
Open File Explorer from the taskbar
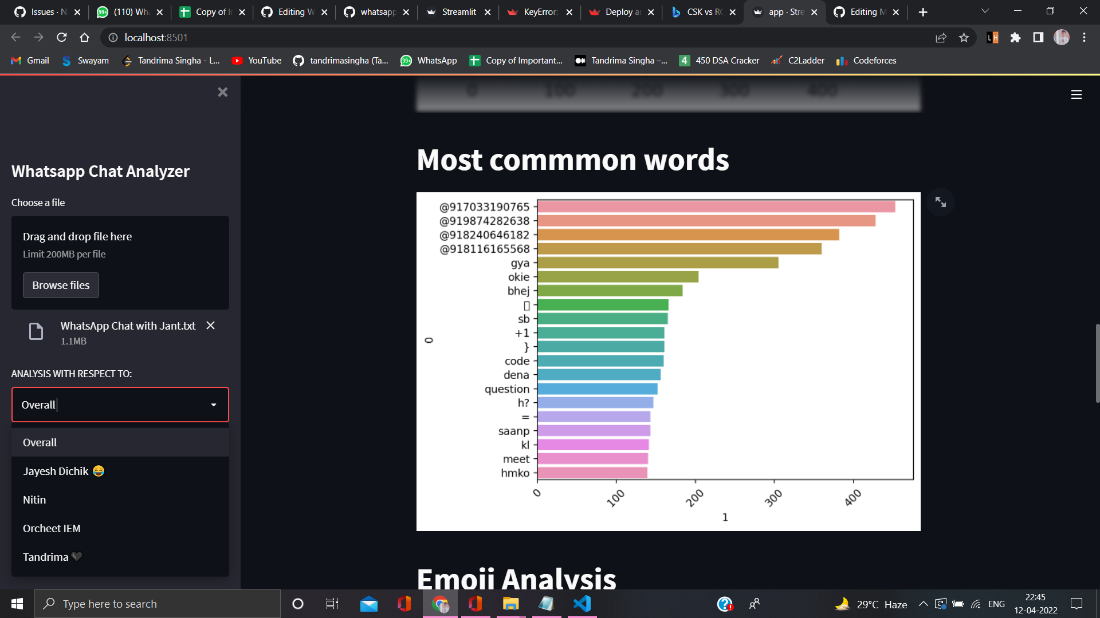pyautogui.click(x=510, y=603)
